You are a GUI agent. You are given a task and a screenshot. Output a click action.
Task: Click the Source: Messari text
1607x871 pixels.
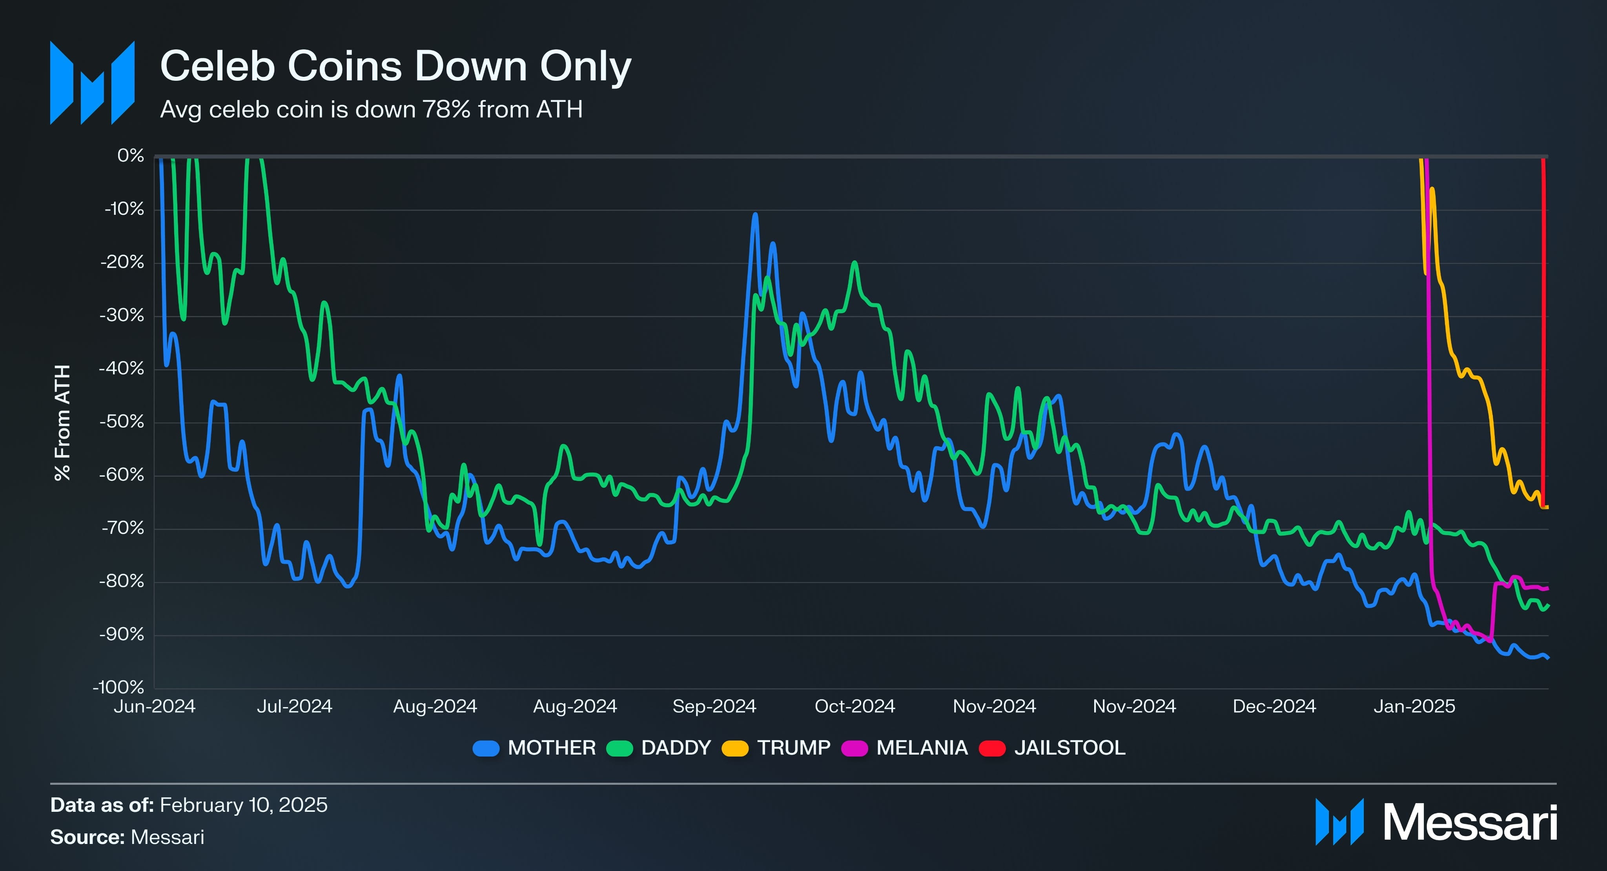(127, 837)
